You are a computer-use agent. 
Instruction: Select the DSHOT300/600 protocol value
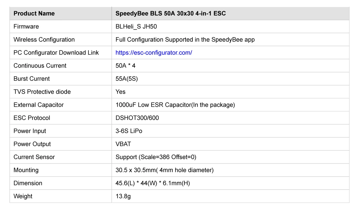[137, 118]
